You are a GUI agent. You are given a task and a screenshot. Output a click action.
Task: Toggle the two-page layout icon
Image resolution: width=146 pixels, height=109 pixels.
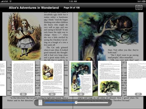pyautogui.click(x=139, y=8)
